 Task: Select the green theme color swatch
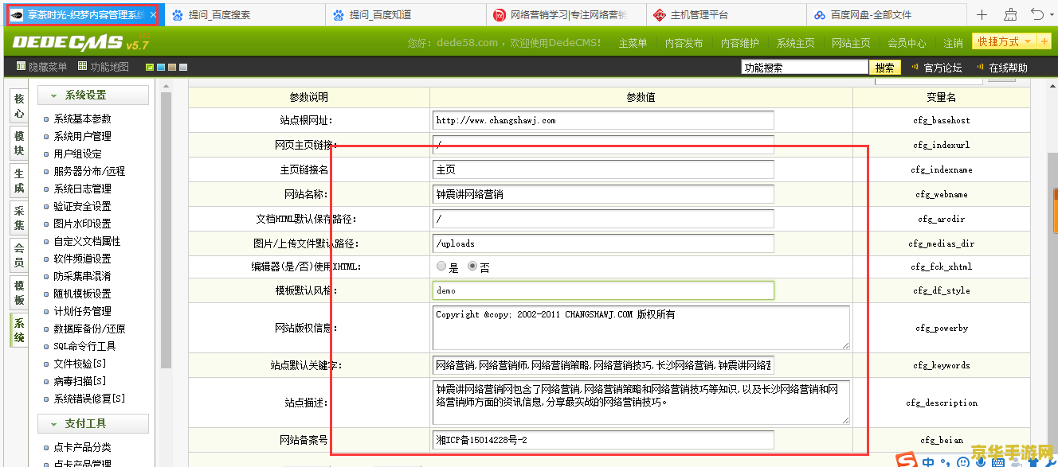click(x=150, y=68)
